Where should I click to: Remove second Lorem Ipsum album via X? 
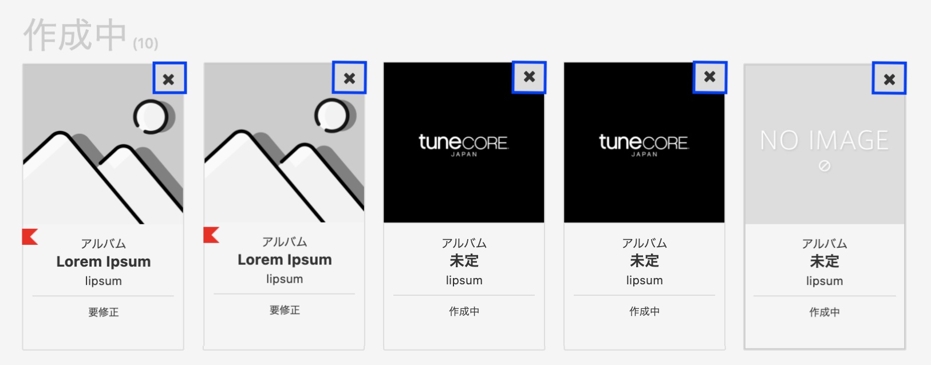click(x=349, y=77)
